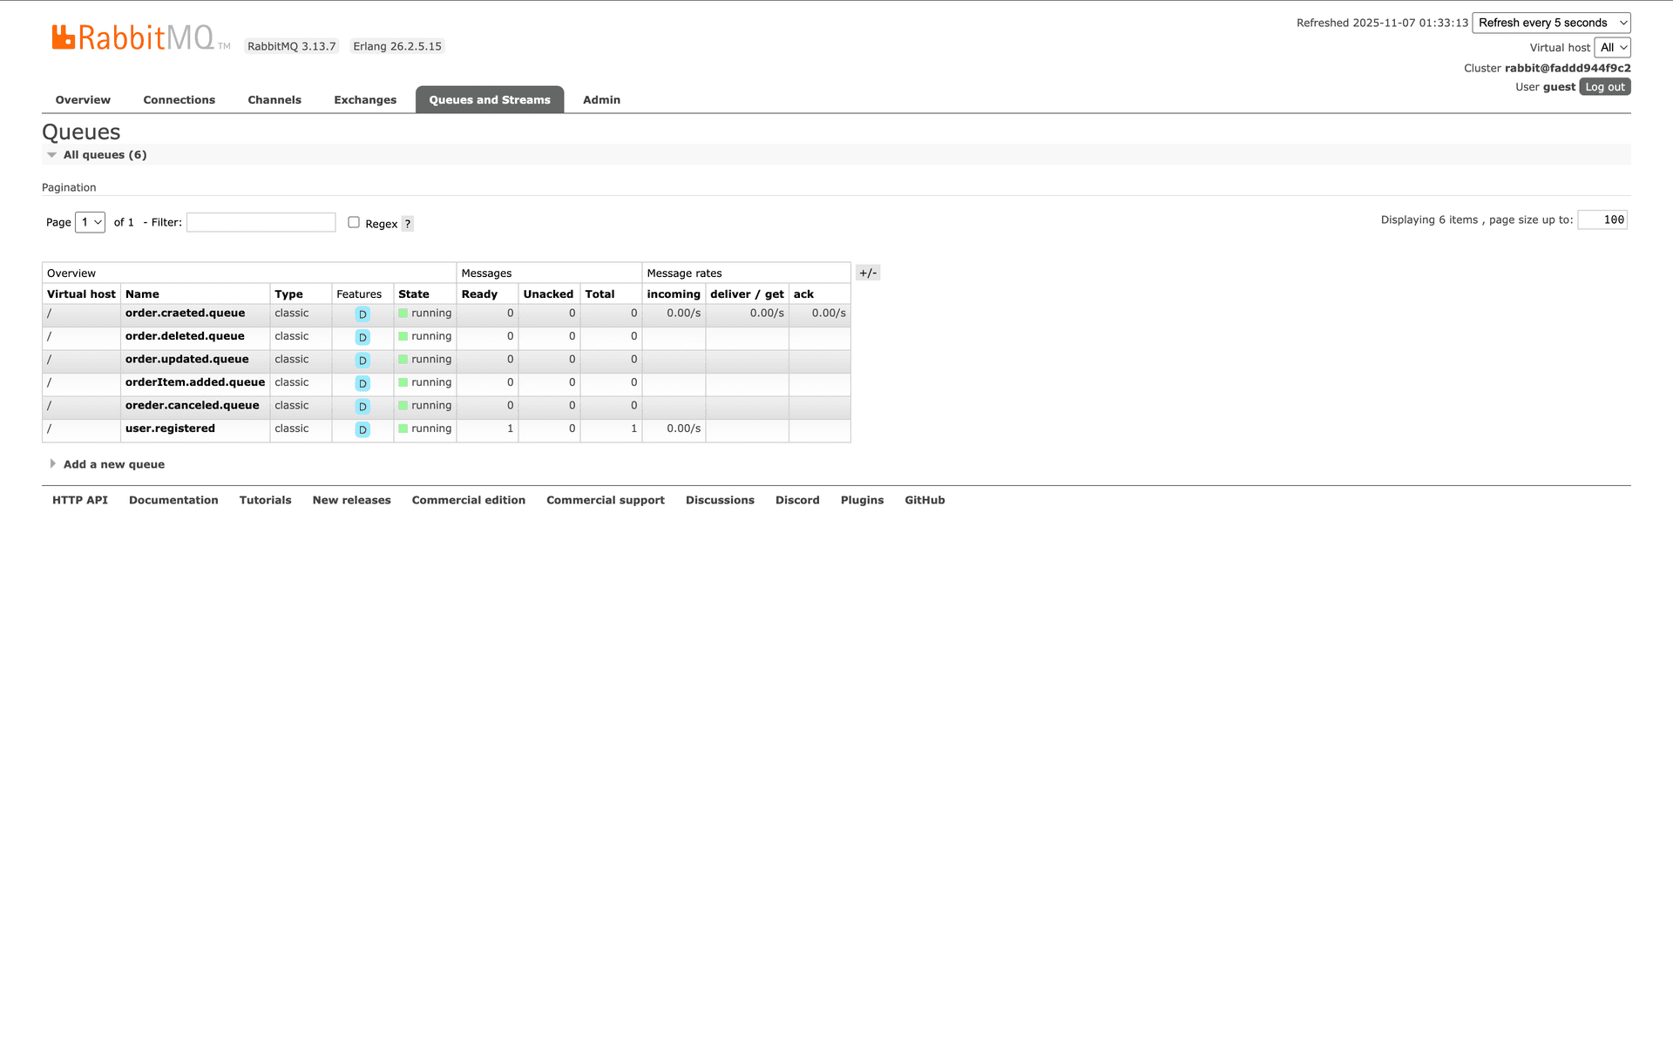The image size is (1673, 1046).
Task: Click the durable badge for orderItem.added.queue
Action: [362, 383]
